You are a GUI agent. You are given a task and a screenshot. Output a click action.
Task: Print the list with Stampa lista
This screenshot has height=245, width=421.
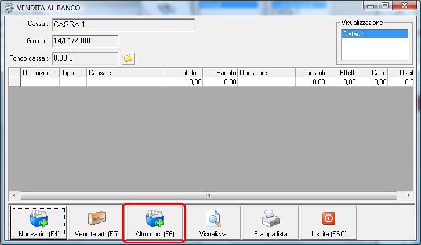tap(271, 222)
